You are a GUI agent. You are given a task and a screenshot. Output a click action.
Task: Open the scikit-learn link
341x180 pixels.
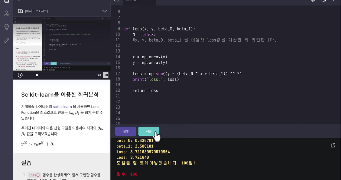(x=62, y=107)
